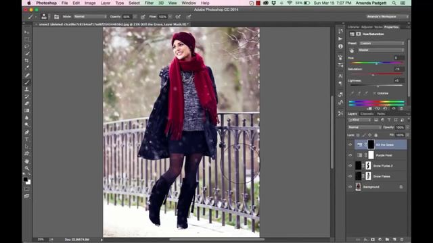Open the brush Opacity dropdown arrow
The height and width of the screenshot is (243, 433).
coord(135,17)
